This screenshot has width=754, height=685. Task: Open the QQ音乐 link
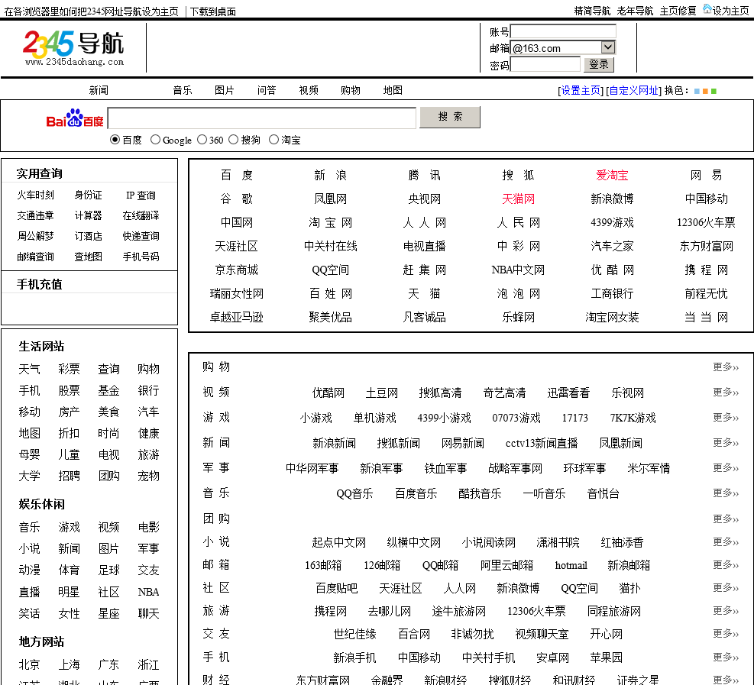click(x=354, y=493)
